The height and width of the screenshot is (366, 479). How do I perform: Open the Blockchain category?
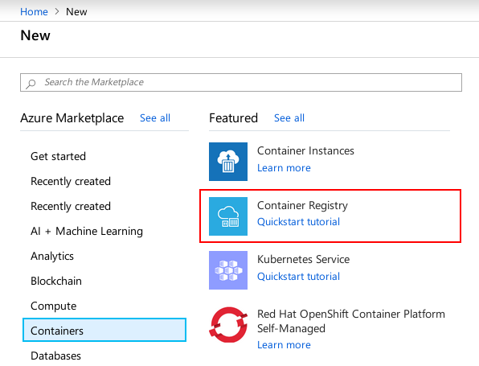click(56, 281)
